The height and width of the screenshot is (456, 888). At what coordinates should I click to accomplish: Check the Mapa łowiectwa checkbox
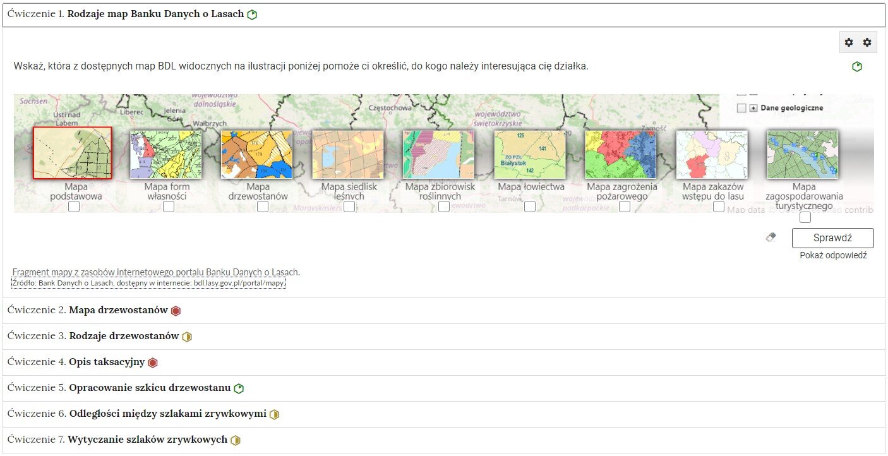(530, 207)
